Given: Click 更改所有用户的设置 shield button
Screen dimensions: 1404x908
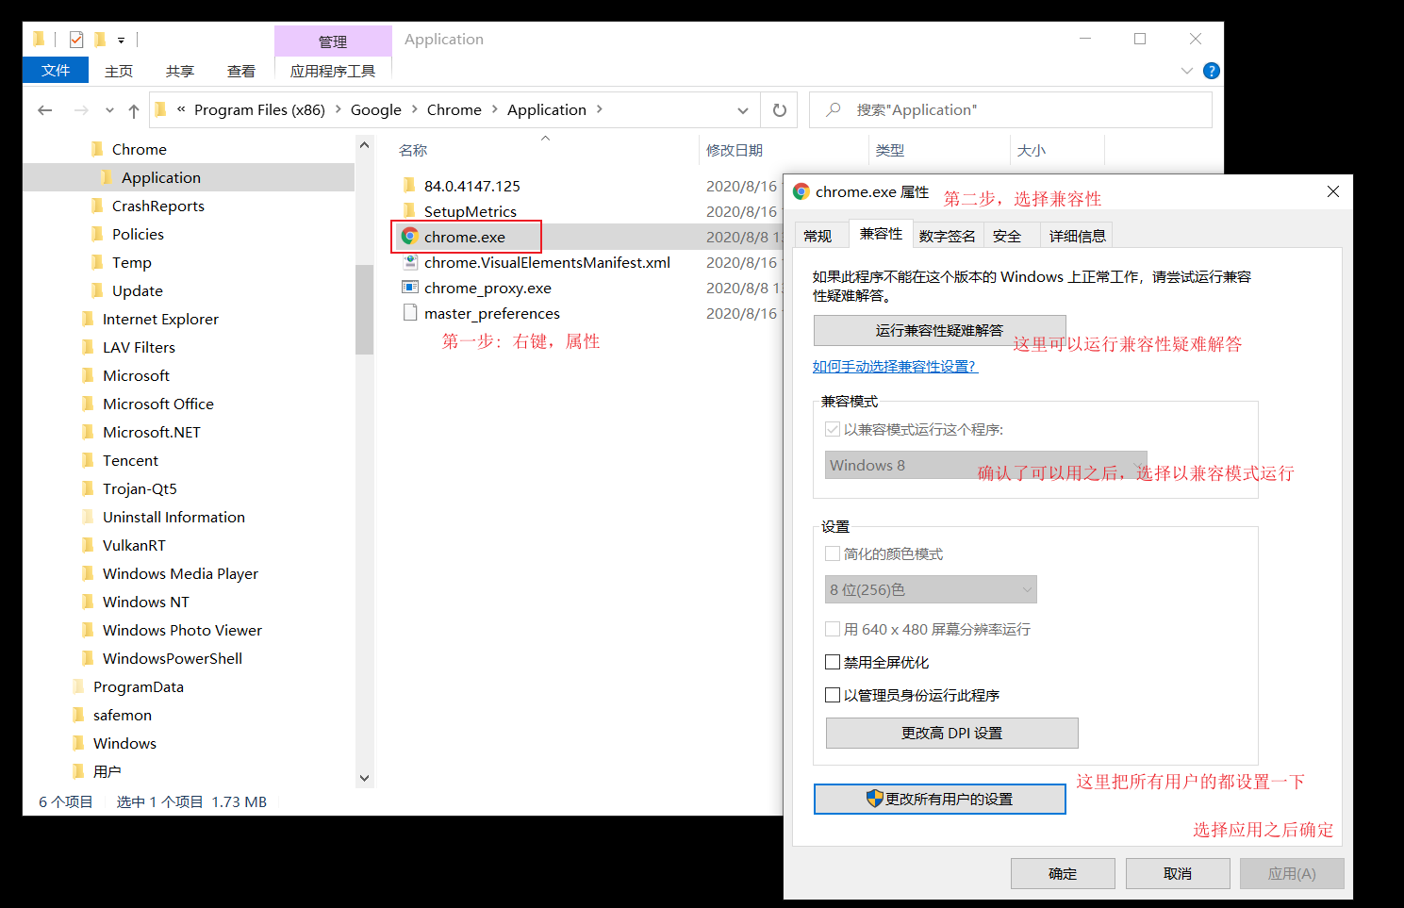Looking at the screenshot, I should point(939,799).
